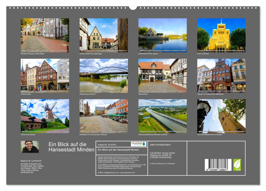The height and width of the screenshot is (191, 266).
Task: Click the barcode number '9 783569 338647'
Action: (x=217, y=170)
